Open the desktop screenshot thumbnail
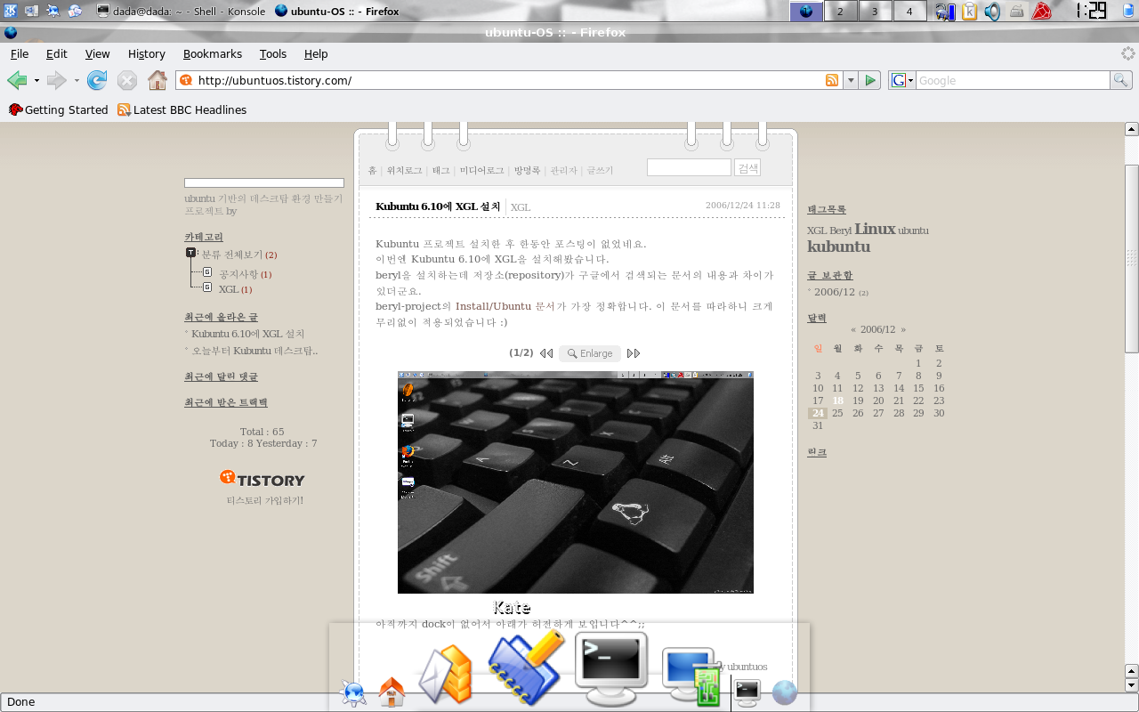This screenshot has height=712, width=1139. pos(576,481)
